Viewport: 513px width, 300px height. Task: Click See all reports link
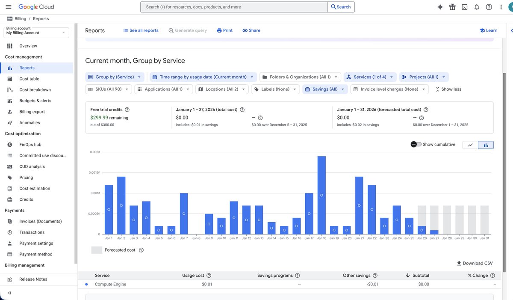pos(141,30)
